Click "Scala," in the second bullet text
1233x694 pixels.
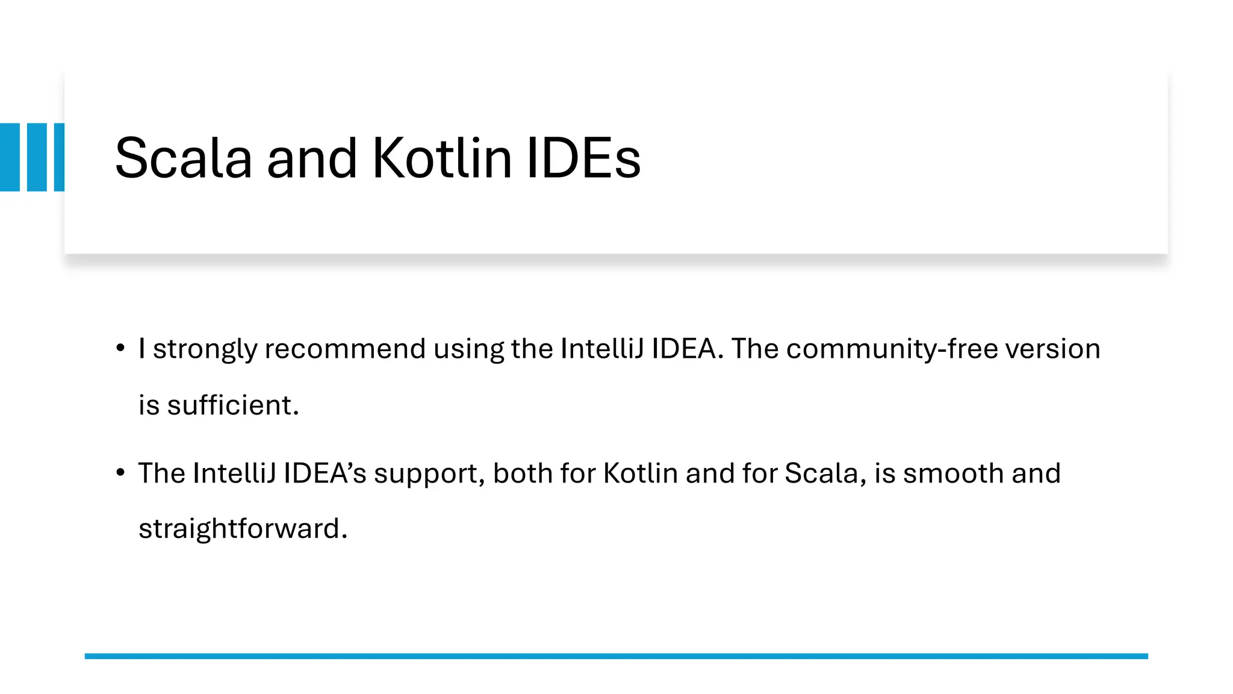click(825, 473)
